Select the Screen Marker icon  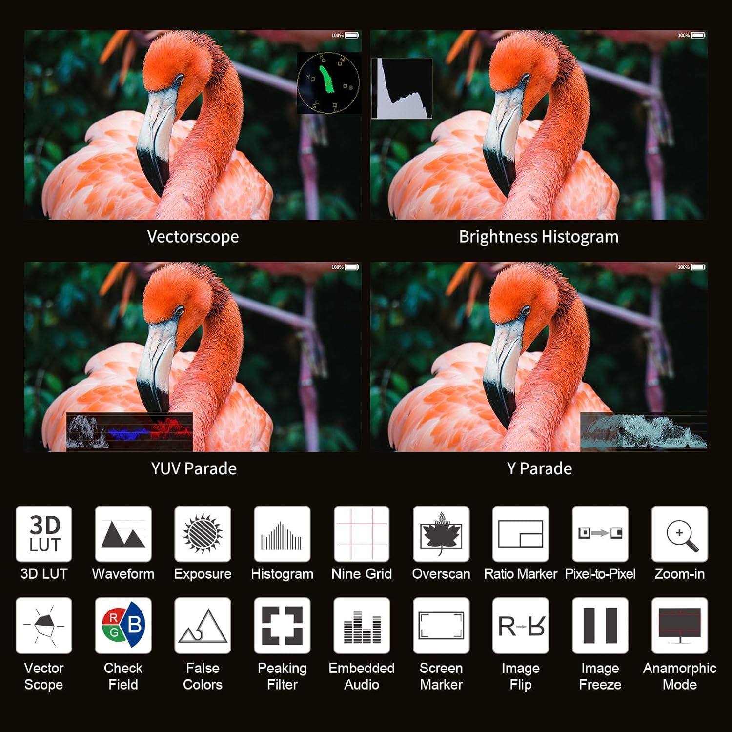click(441, 626)
